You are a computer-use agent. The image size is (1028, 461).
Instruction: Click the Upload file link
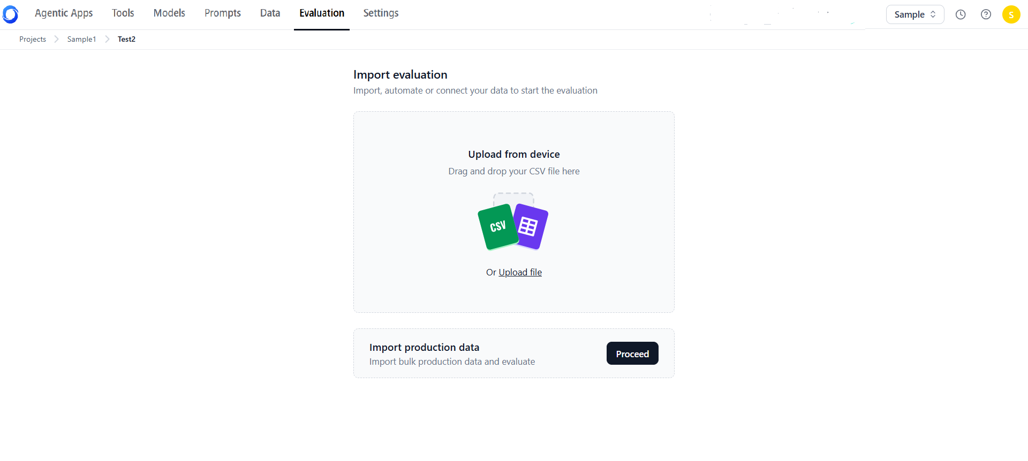tap(520, 272)
